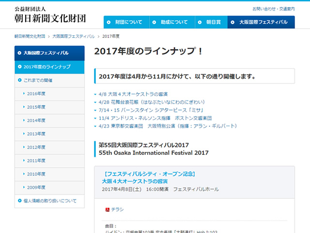This screenshot has width=310, height=233.
Task: Open the 2009年度 sidebar entry
Action: point(49,187)
